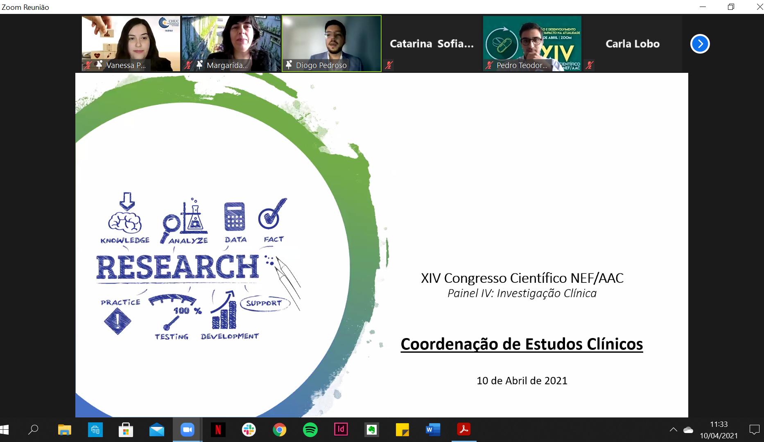Viewport: 764px width, 442px height.
Task: Minimize the Zoom Reunião window
Action: click(703, 7)
